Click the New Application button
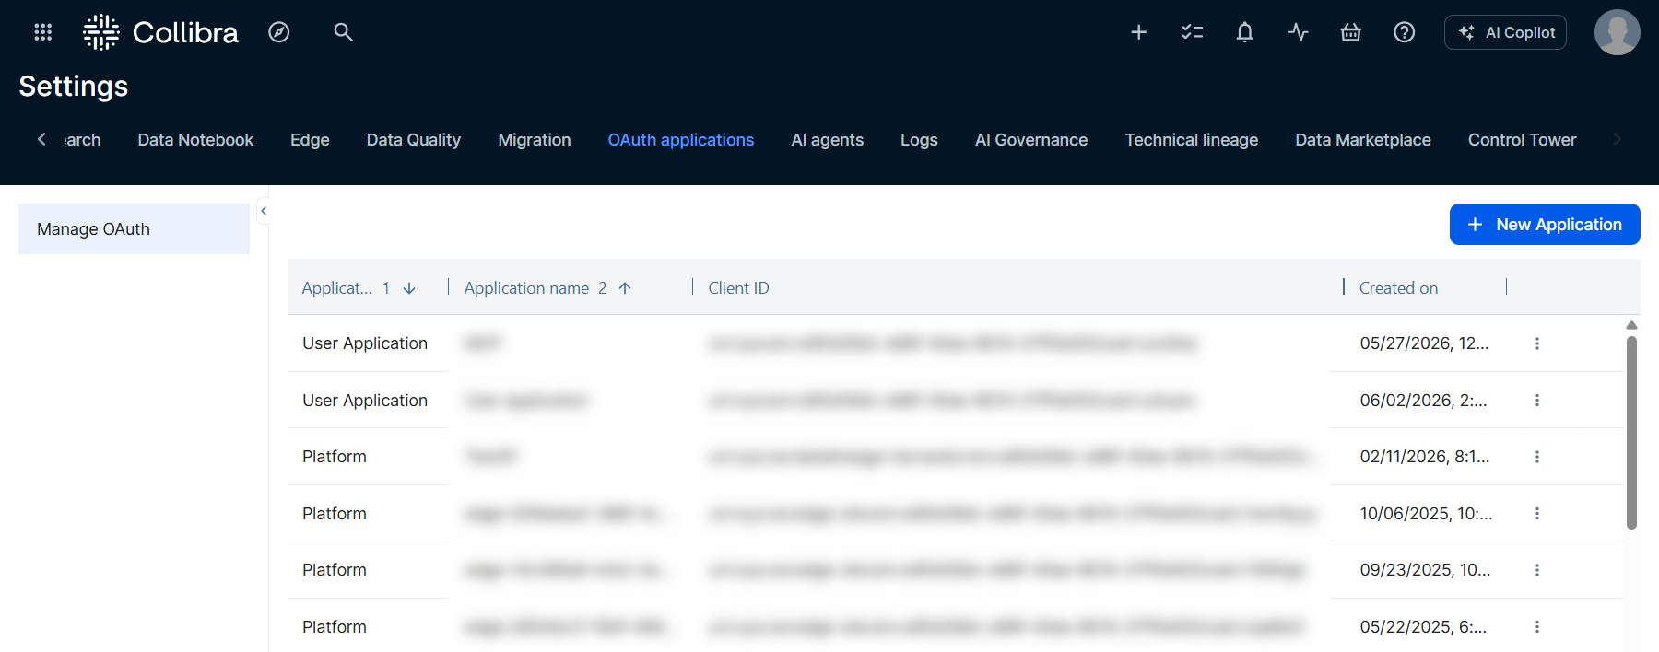Viewport: 1659px width, 652px height. [1545, 225]
